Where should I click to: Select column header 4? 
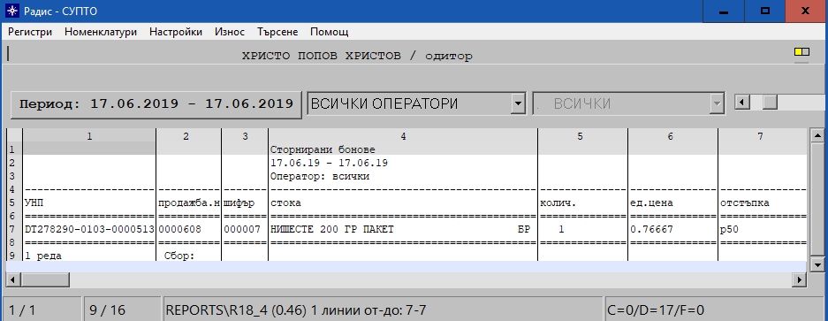click(x=403, y=136)
